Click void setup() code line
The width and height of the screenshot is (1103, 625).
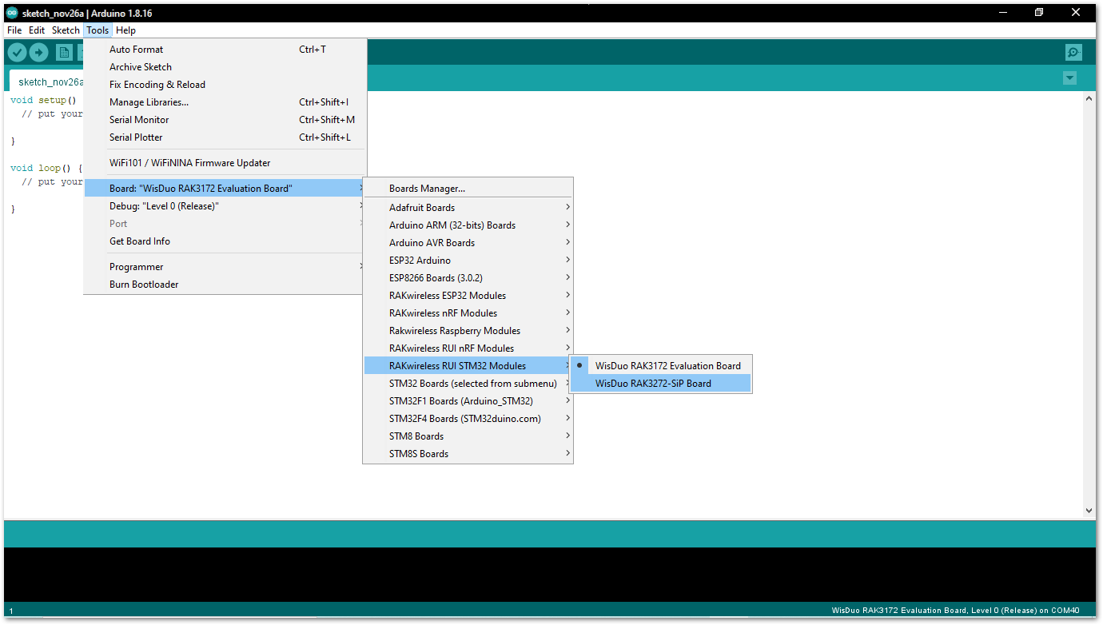(43, 101)
